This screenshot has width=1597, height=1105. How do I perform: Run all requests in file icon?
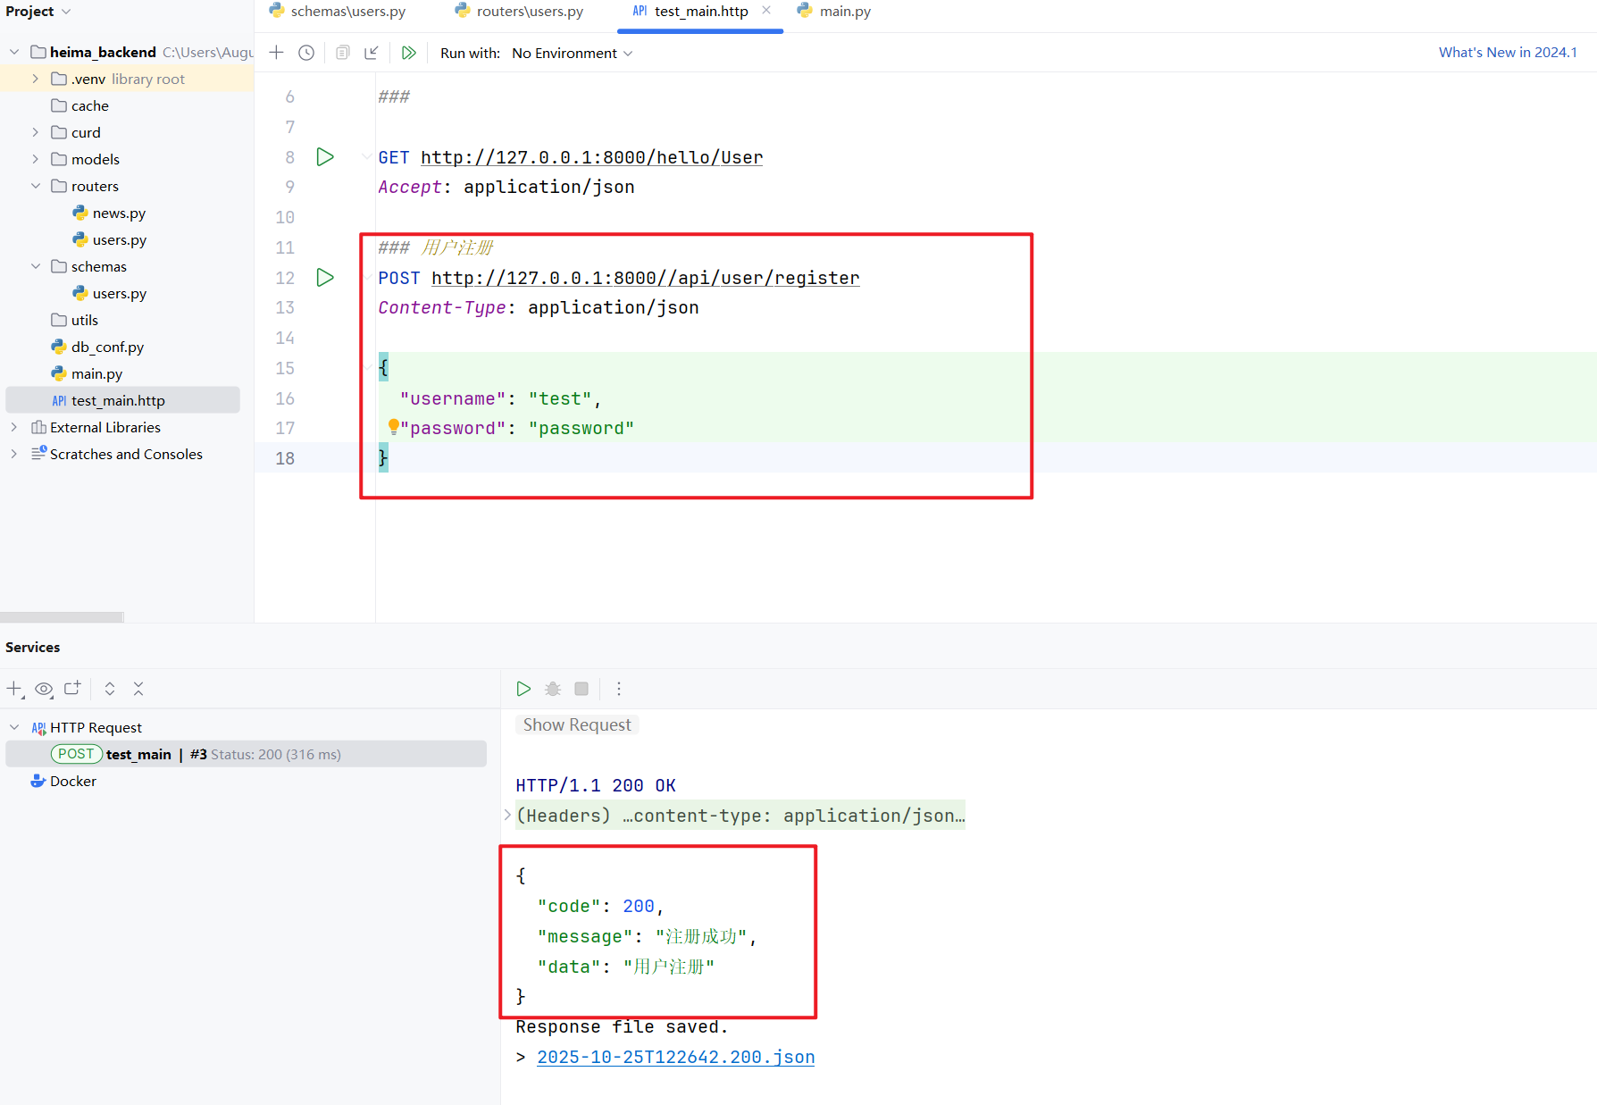click(x=408, y=53)
